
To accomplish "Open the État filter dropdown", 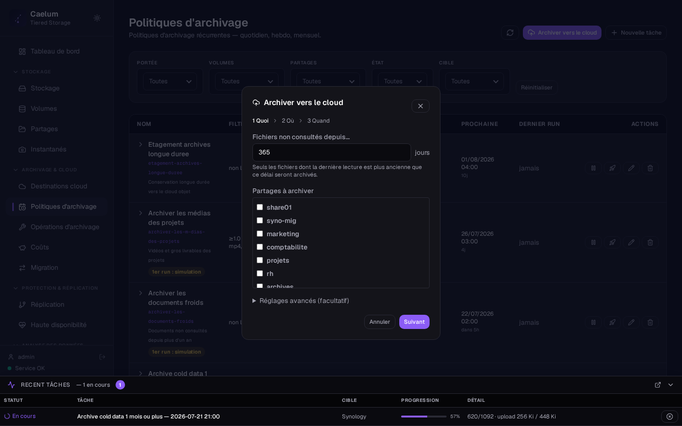I will 403,81.
